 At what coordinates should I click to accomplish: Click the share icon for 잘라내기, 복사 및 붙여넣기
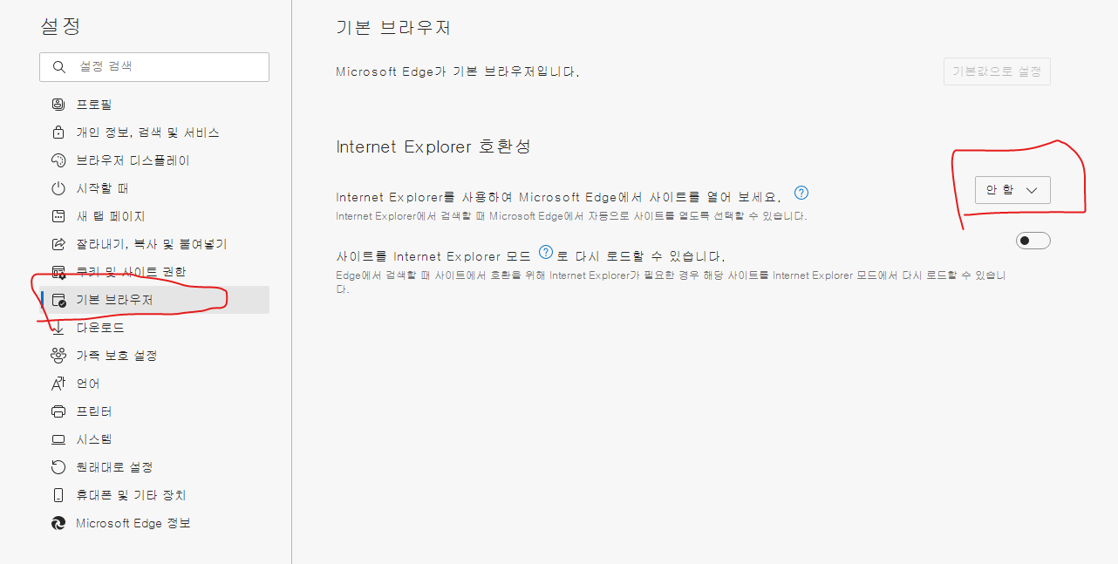[58, 244]
